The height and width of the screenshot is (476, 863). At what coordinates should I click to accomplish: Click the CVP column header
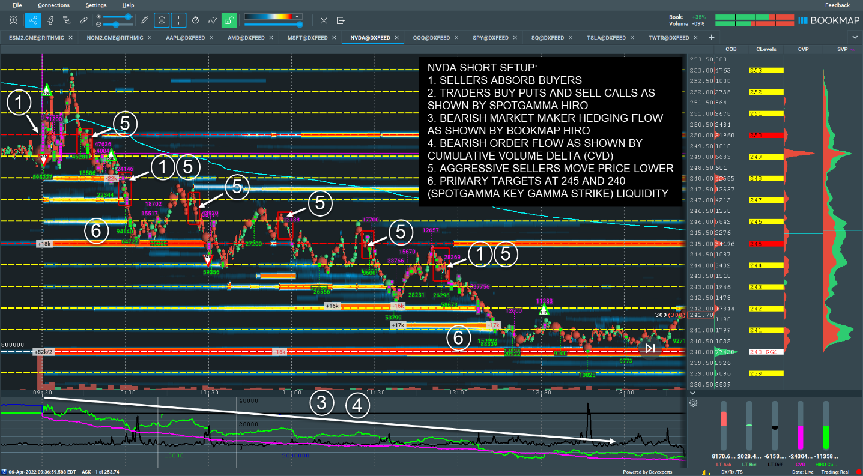point(803,49)
